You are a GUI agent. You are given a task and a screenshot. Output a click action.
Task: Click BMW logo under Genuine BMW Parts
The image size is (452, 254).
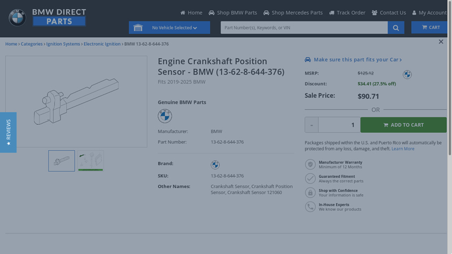pos(165,116)
